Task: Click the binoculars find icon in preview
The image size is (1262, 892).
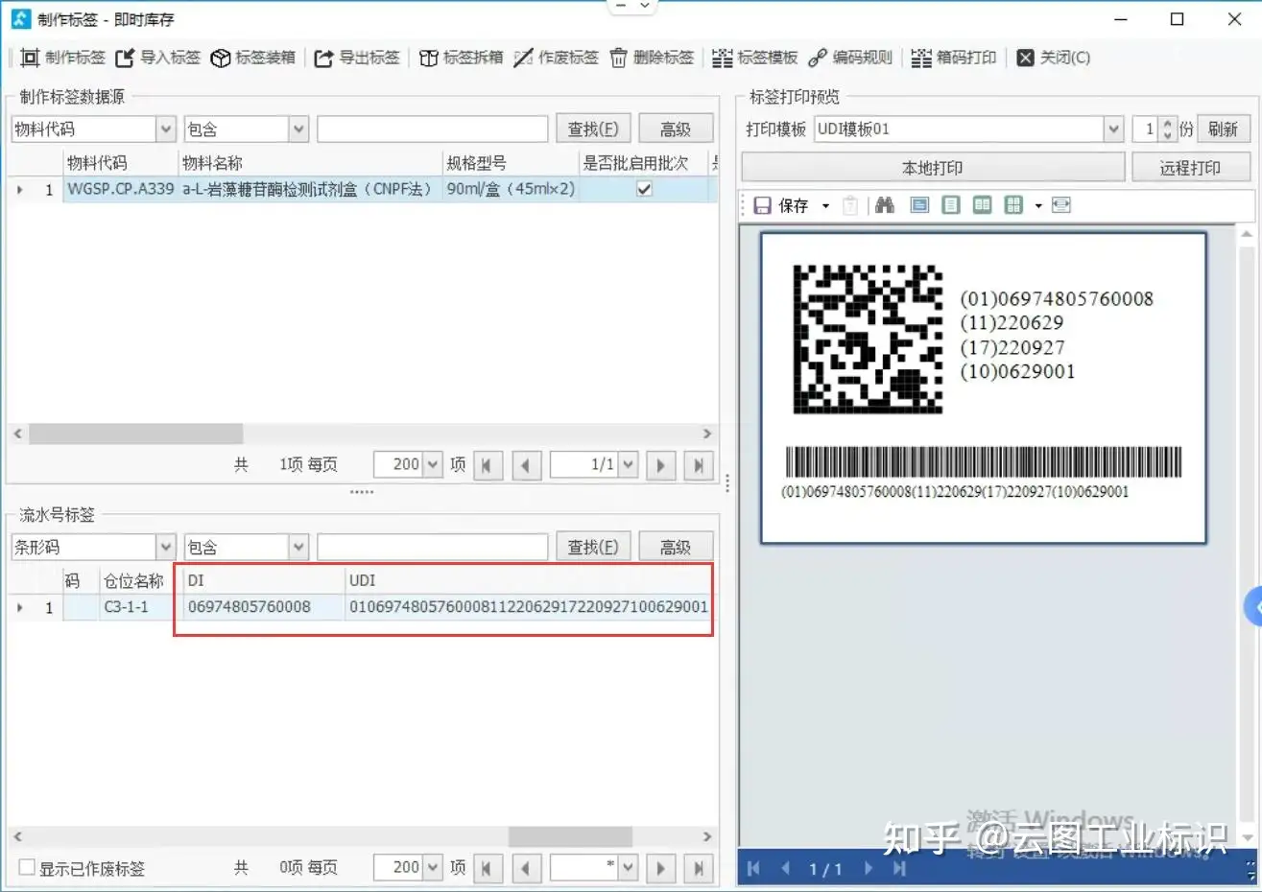Action: click(x=885, y=205)
